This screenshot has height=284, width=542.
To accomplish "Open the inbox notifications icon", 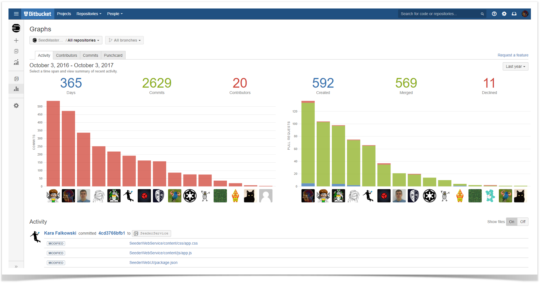I will coord(514,14).
